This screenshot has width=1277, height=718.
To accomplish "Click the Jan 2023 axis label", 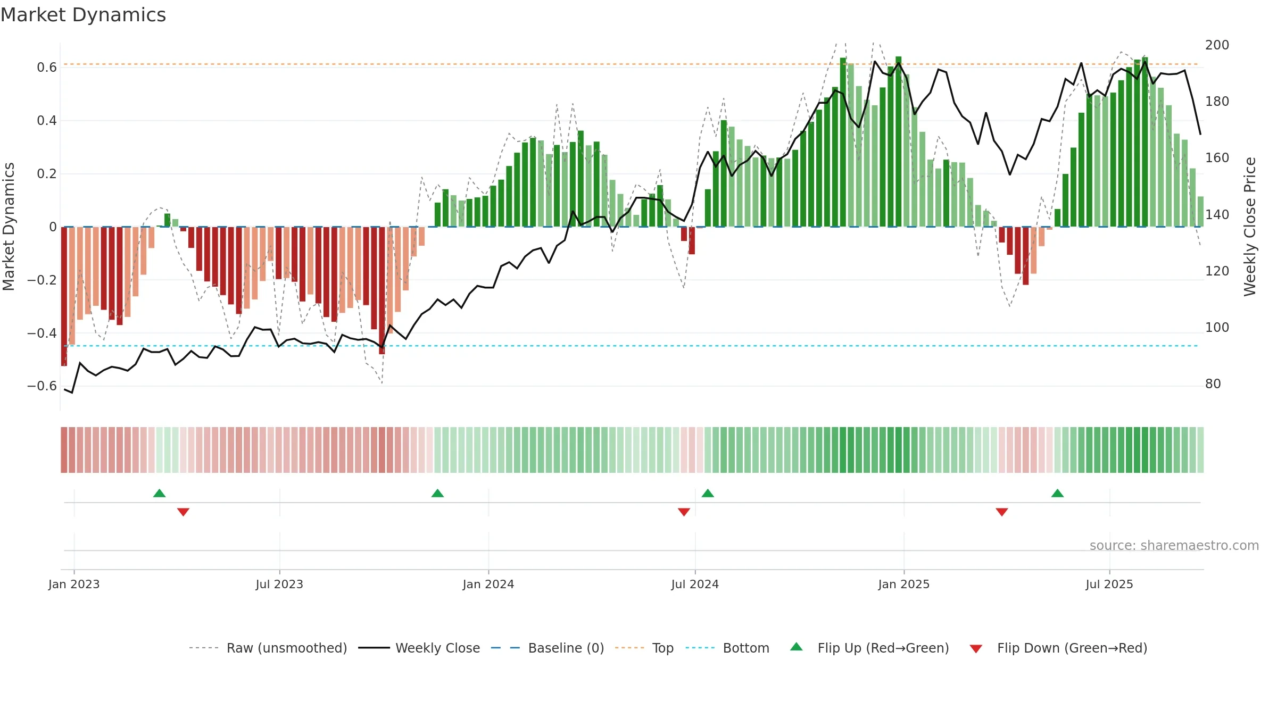I will [x=74, y=584].
